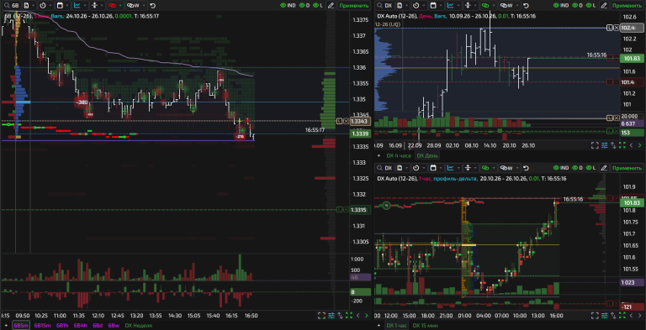This screenshot has height=330, width=646.
Task: Switch to the 6B15m tab
Action: (x=42, y=326)
